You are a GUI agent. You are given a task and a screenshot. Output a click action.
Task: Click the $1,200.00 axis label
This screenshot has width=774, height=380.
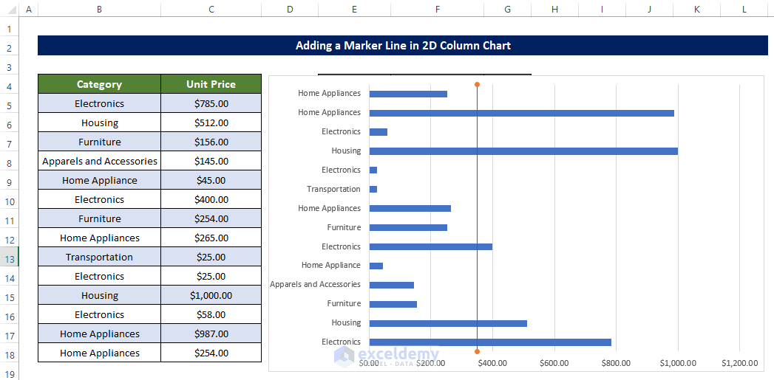point(739,362)
